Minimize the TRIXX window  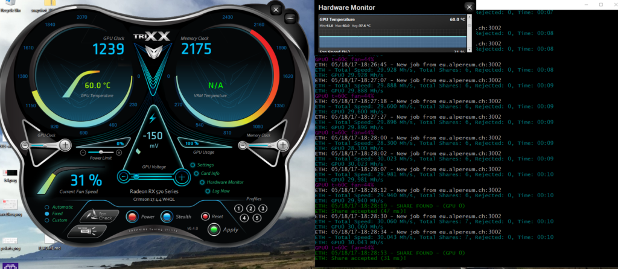click(290, 17)
